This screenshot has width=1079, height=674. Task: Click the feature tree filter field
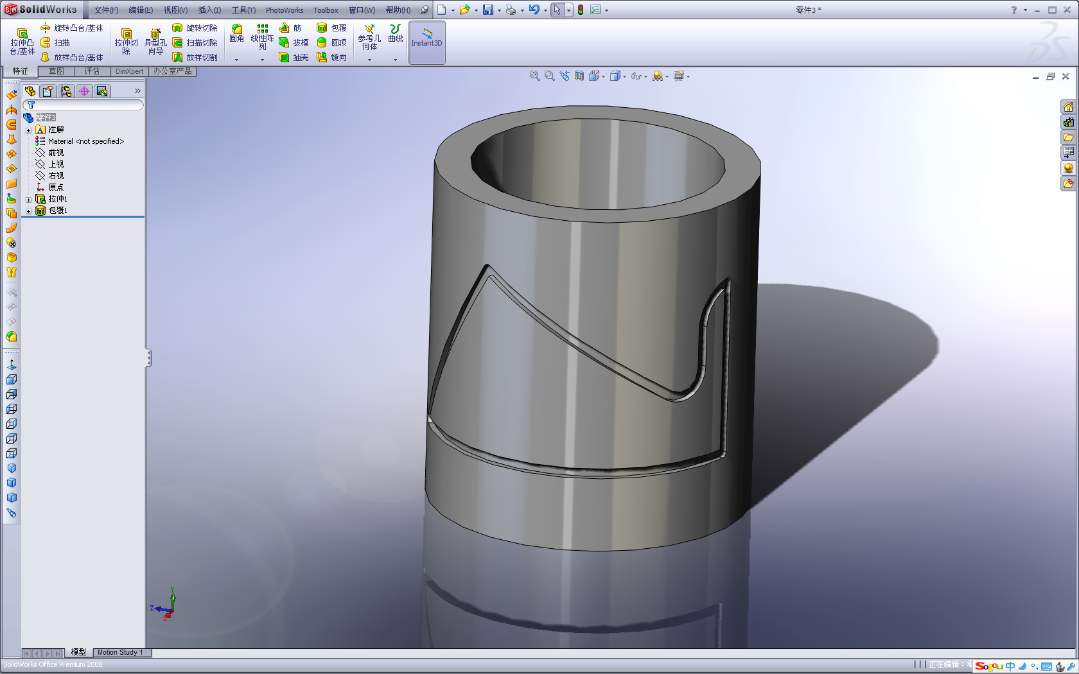[83, 105]
